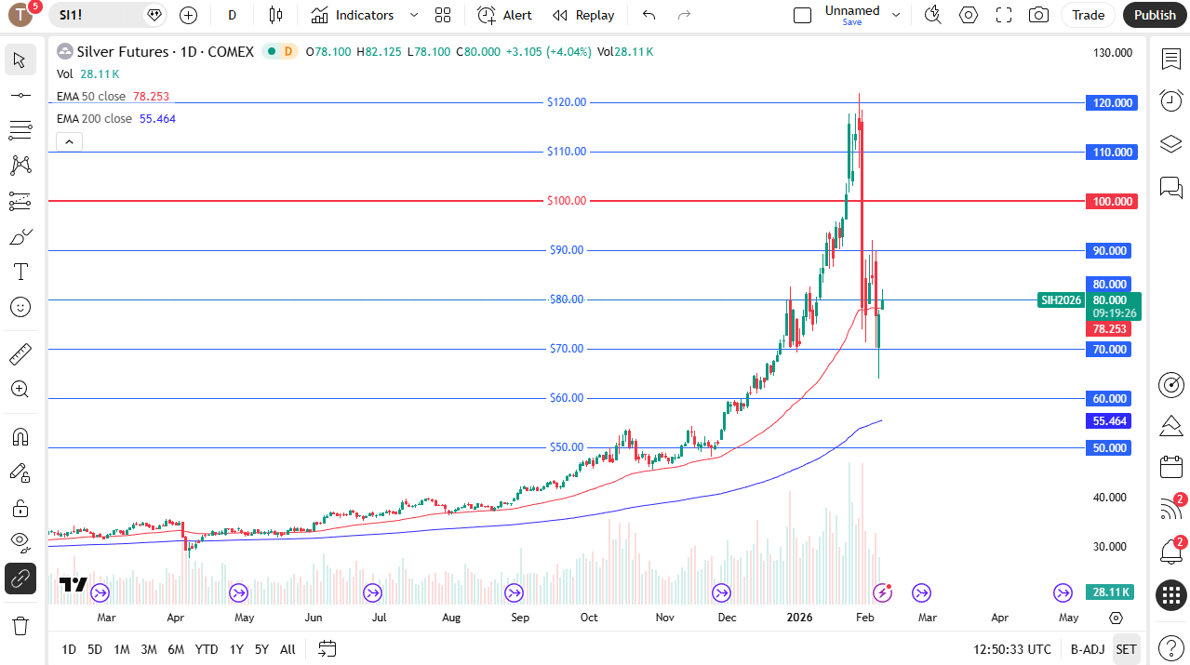Open the time axis settings gear
The height and width of the screenshot is (665, 1190).
[x=1116, y=618]
